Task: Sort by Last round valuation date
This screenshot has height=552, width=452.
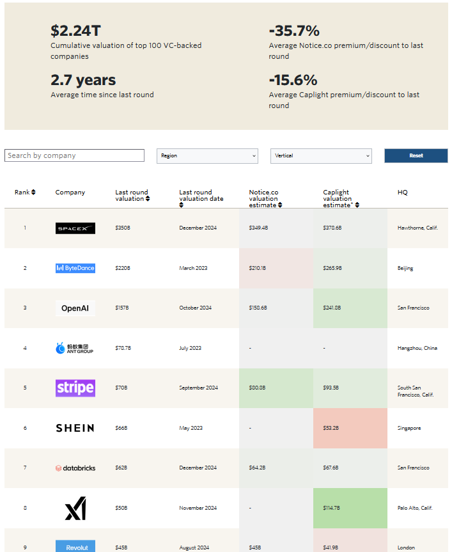Action: pyautogui.click(x=181, y=205)
